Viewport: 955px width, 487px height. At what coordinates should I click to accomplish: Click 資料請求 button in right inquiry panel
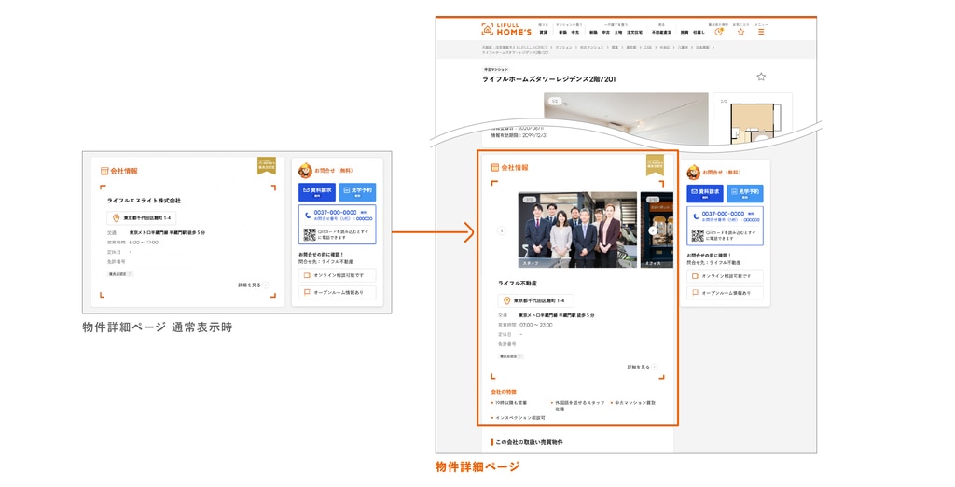(x=705, y=193)
